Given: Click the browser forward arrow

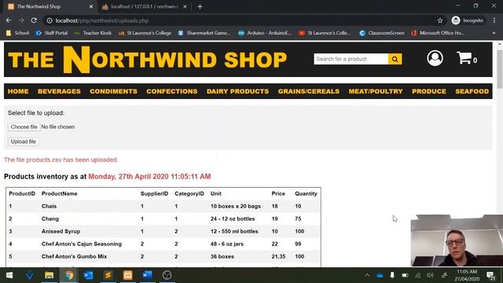Looking at the screenshot, I should pos(21,20).
